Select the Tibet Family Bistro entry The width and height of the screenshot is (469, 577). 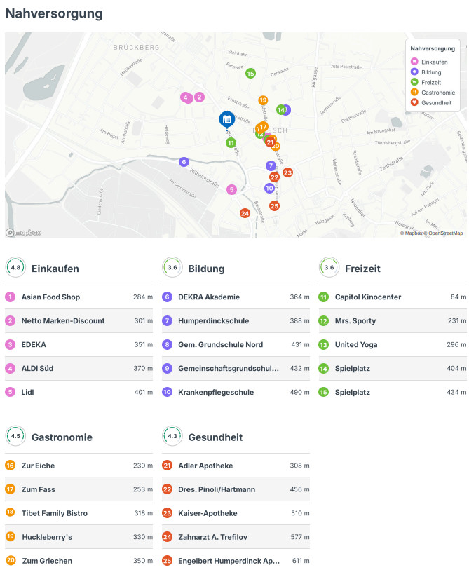coord(79,513)
